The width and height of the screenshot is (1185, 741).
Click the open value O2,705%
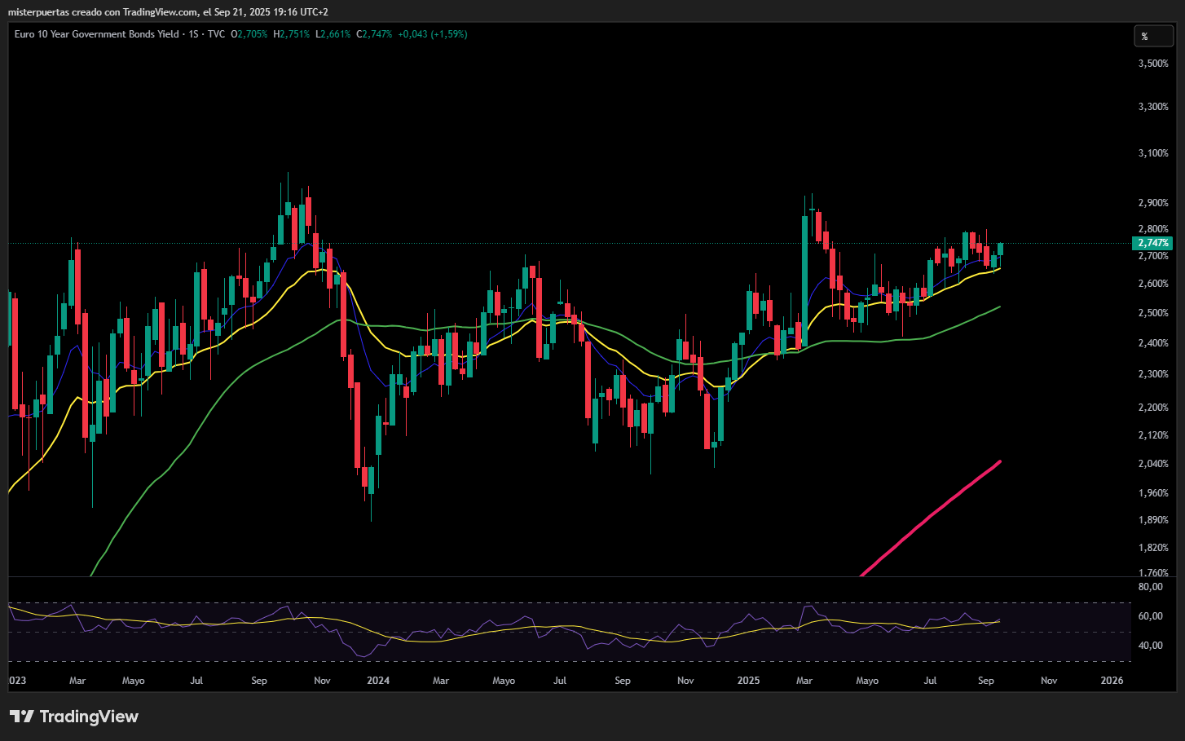tap(249, 34)
